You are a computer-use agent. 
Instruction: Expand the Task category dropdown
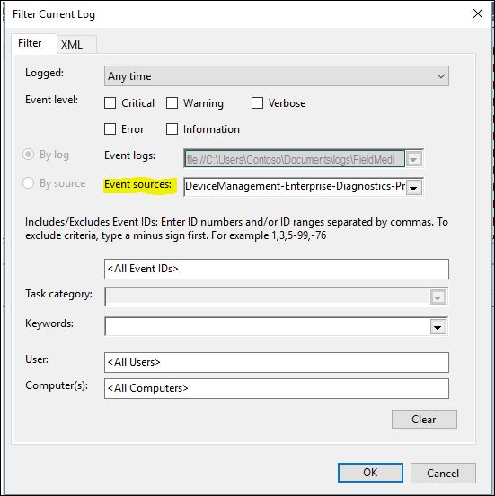(x=438, y=297)
